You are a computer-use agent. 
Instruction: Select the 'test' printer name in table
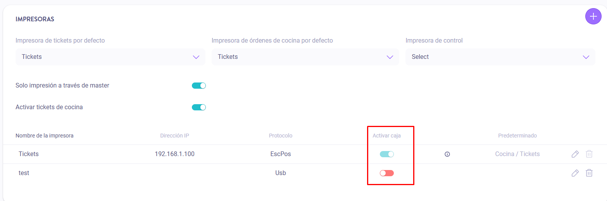click(24, 173)
